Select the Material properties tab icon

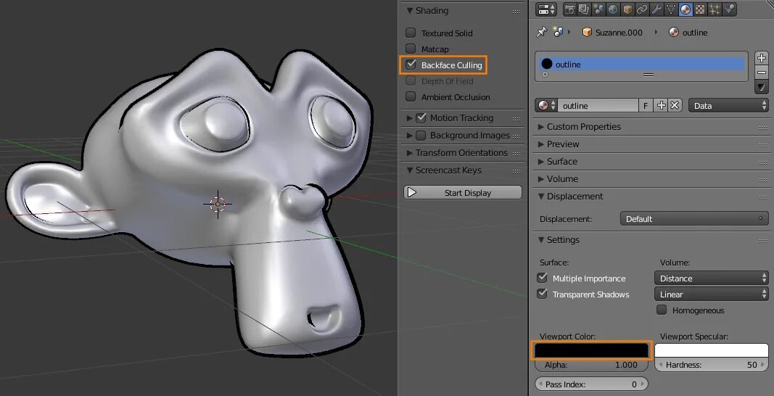[x=686, y=9]
